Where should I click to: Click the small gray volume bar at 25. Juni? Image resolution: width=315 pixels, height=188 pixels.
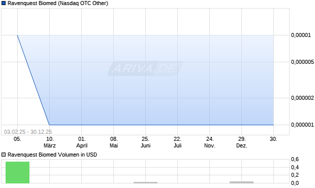pos(145,182)
